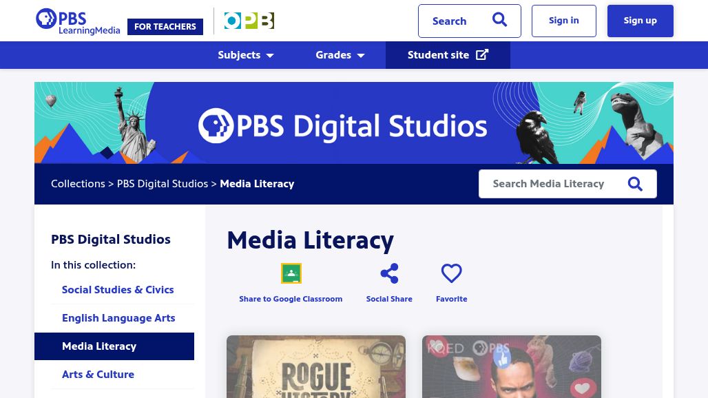
Task: Open the OPB station logo
Action: click(249, 21)
